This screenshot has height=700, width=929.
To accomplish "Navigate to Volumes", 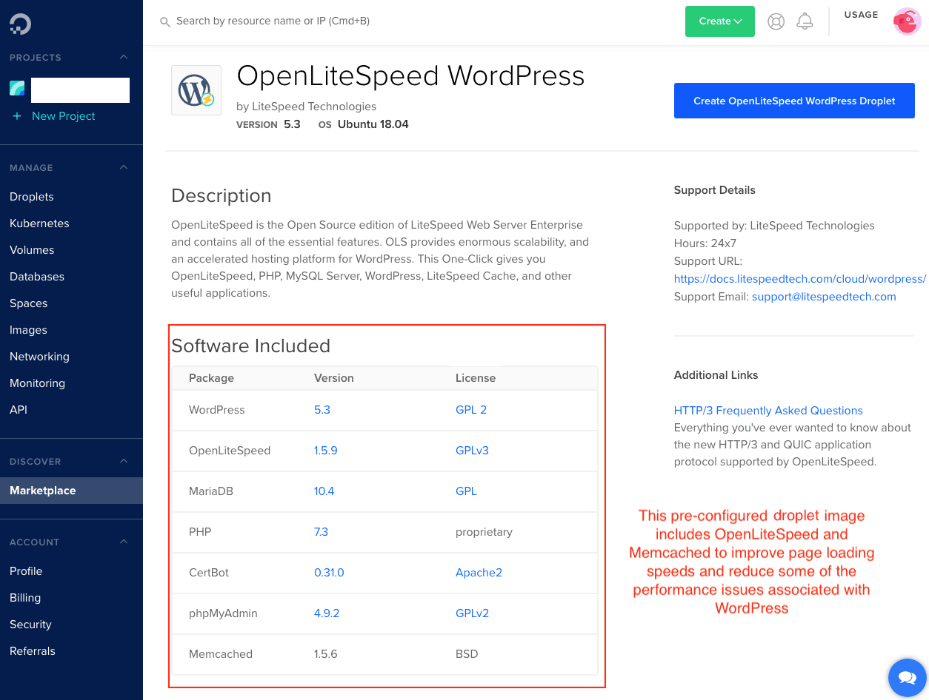I will coord(32,250).
